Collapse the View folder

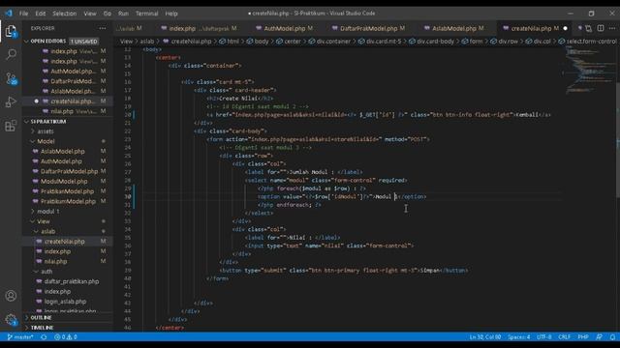tap(44, 221)
